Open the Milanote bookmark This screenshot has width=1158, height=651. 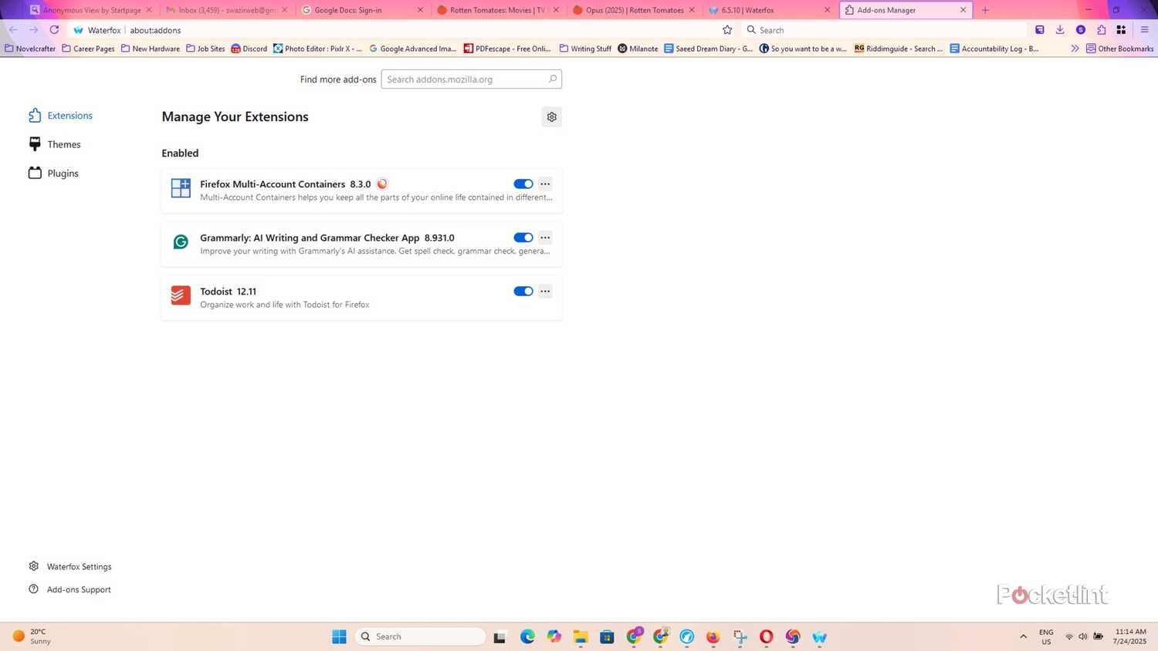(638, 49)
